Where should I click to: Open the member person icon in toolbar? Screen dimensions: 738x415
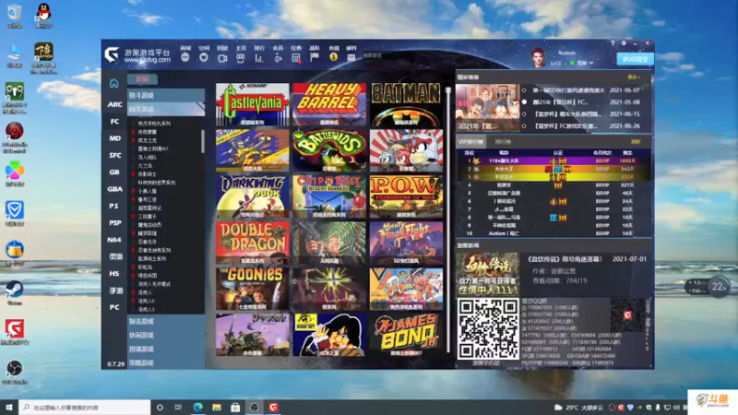point(278,58)
